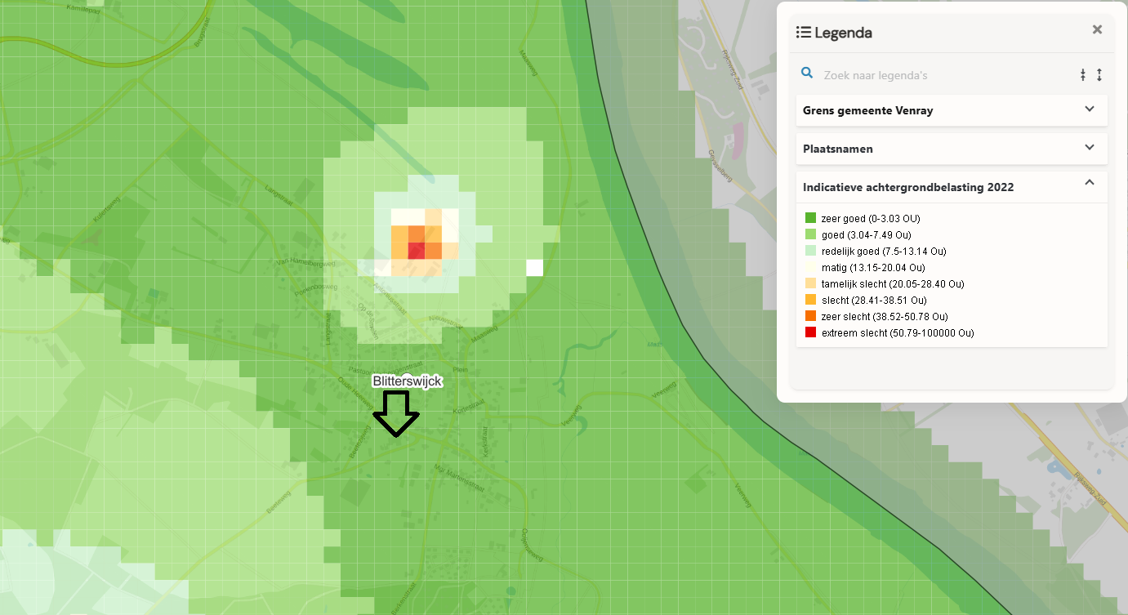
Task: Select the 'slecht' orange legend swatch
Action: click(810, 300)
